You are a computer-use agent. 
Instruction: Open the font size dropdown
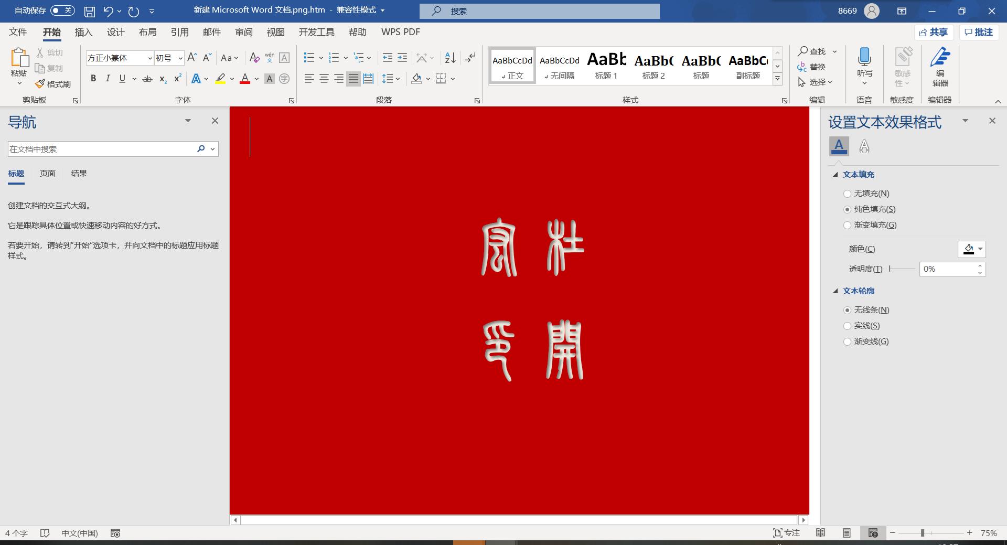click(x=180, y=58)
